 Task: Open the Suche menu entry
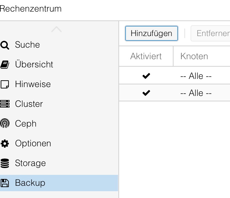27,45
